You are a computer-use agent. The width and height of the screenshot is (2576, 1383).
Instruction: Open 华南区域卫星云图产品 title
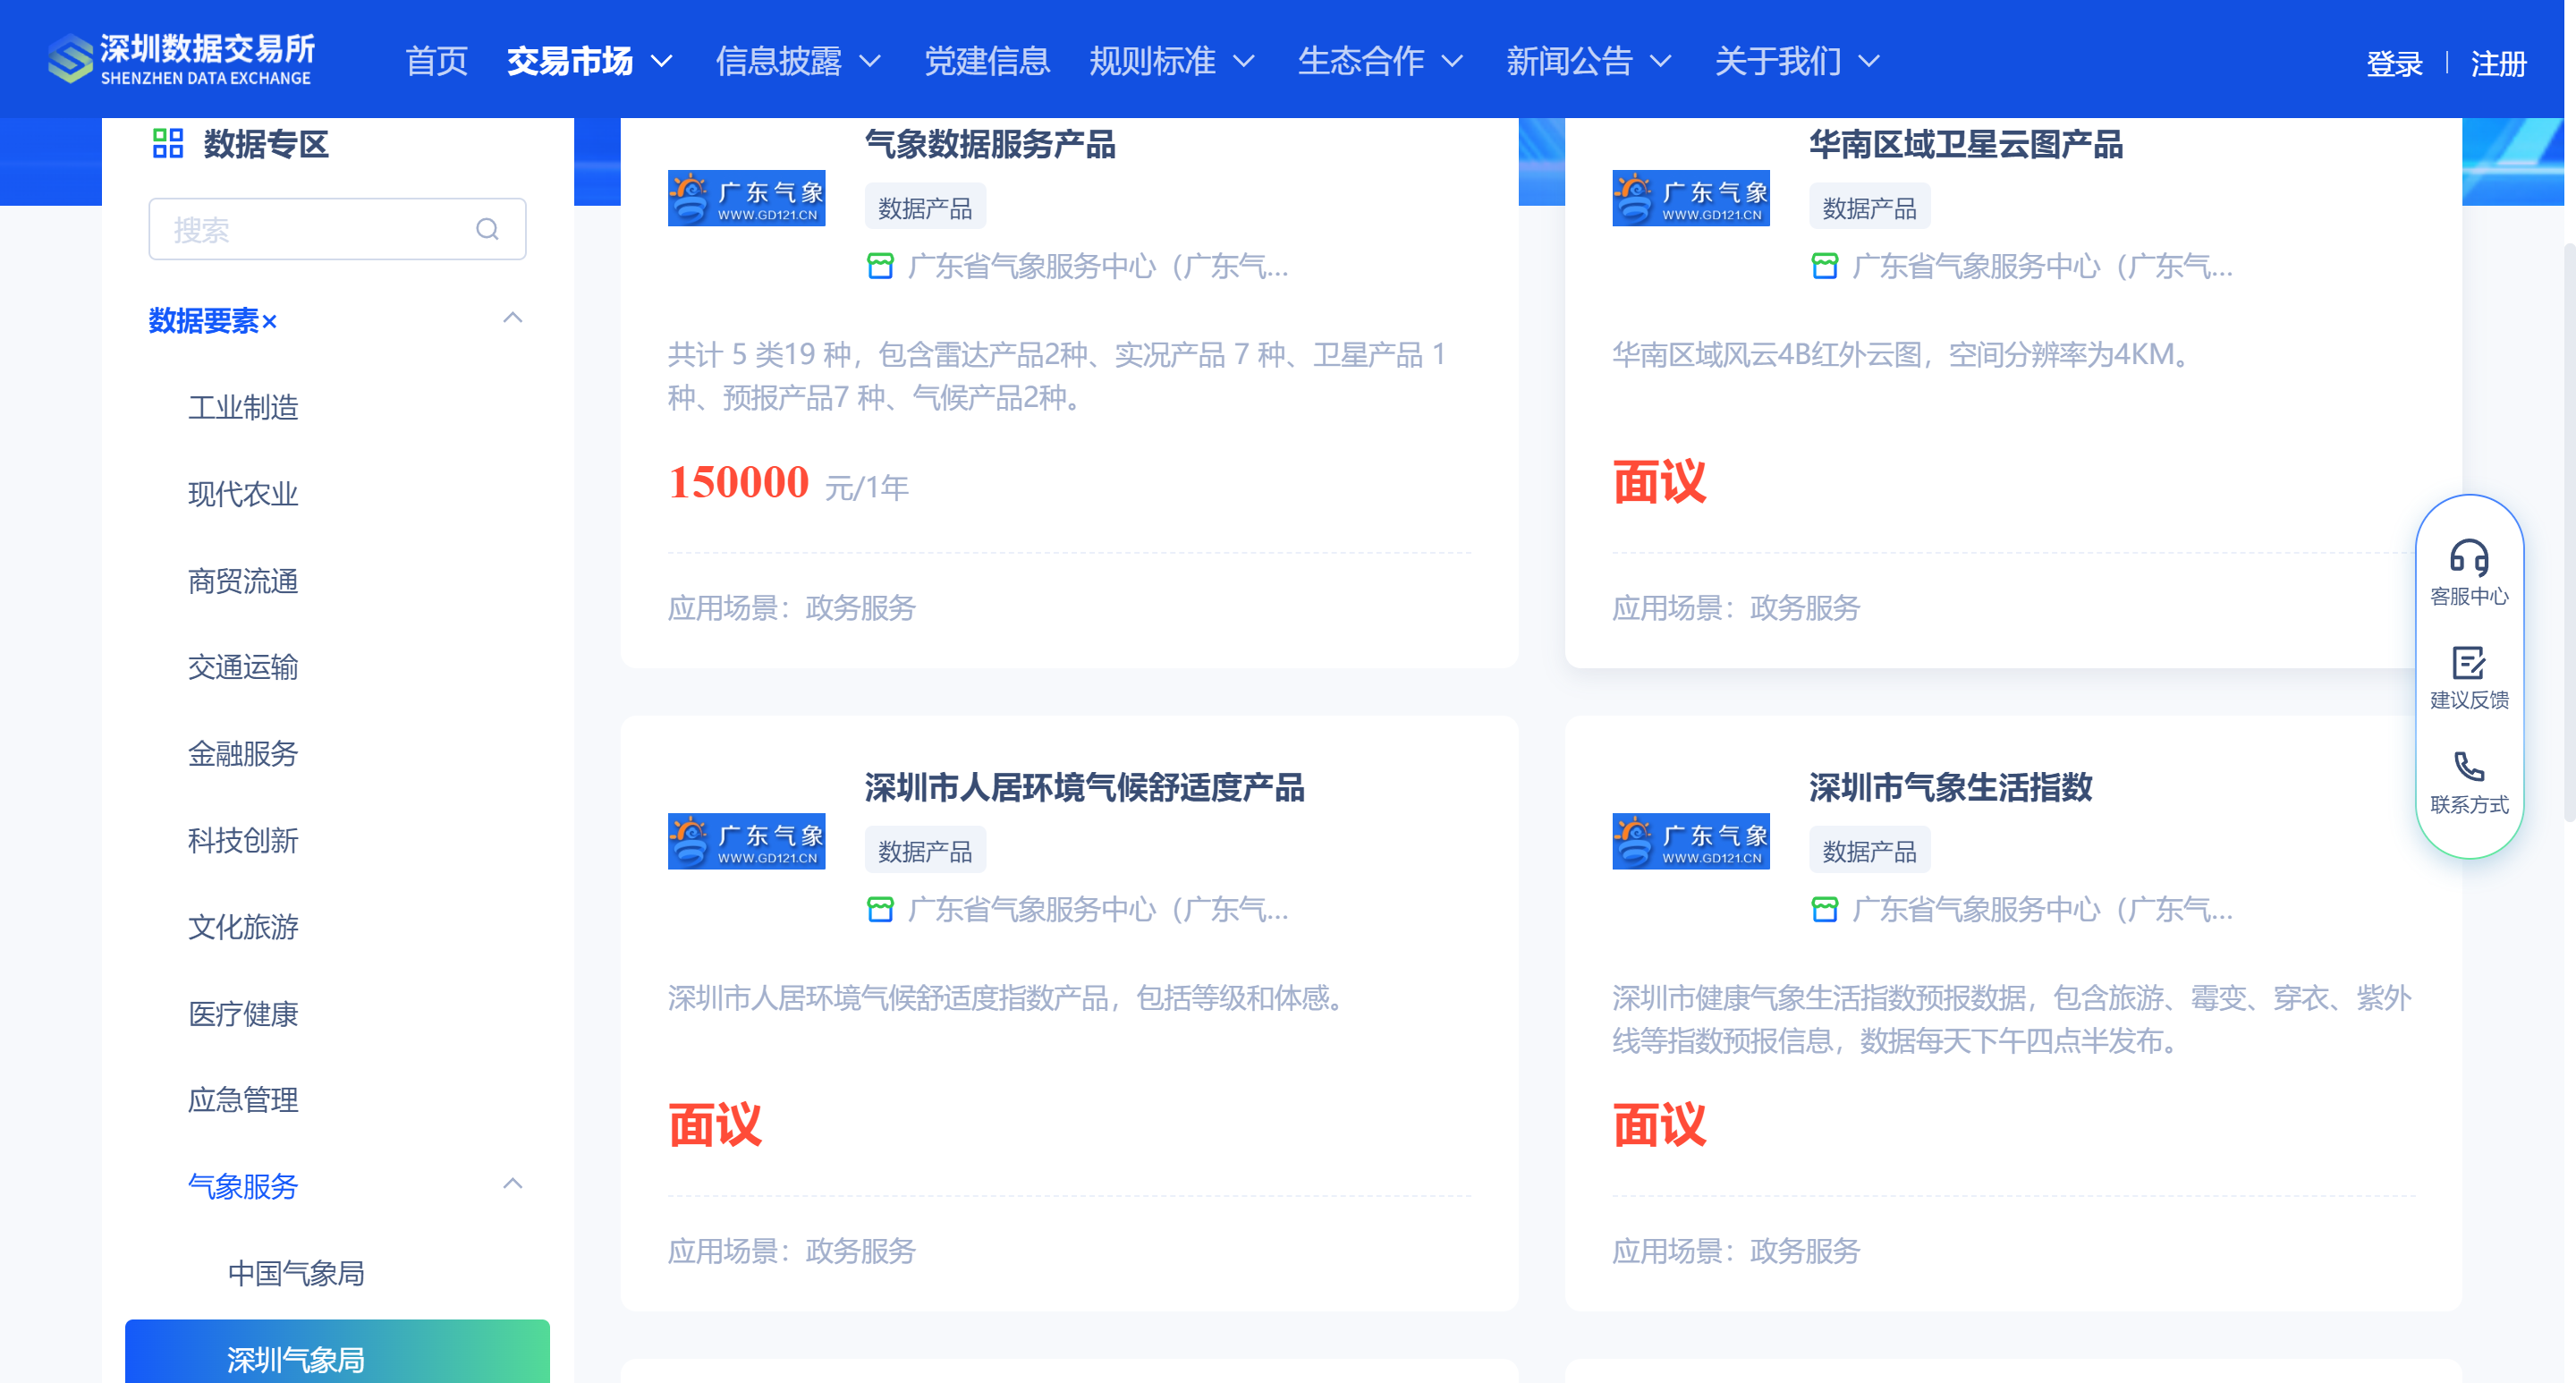[1966, 145]
